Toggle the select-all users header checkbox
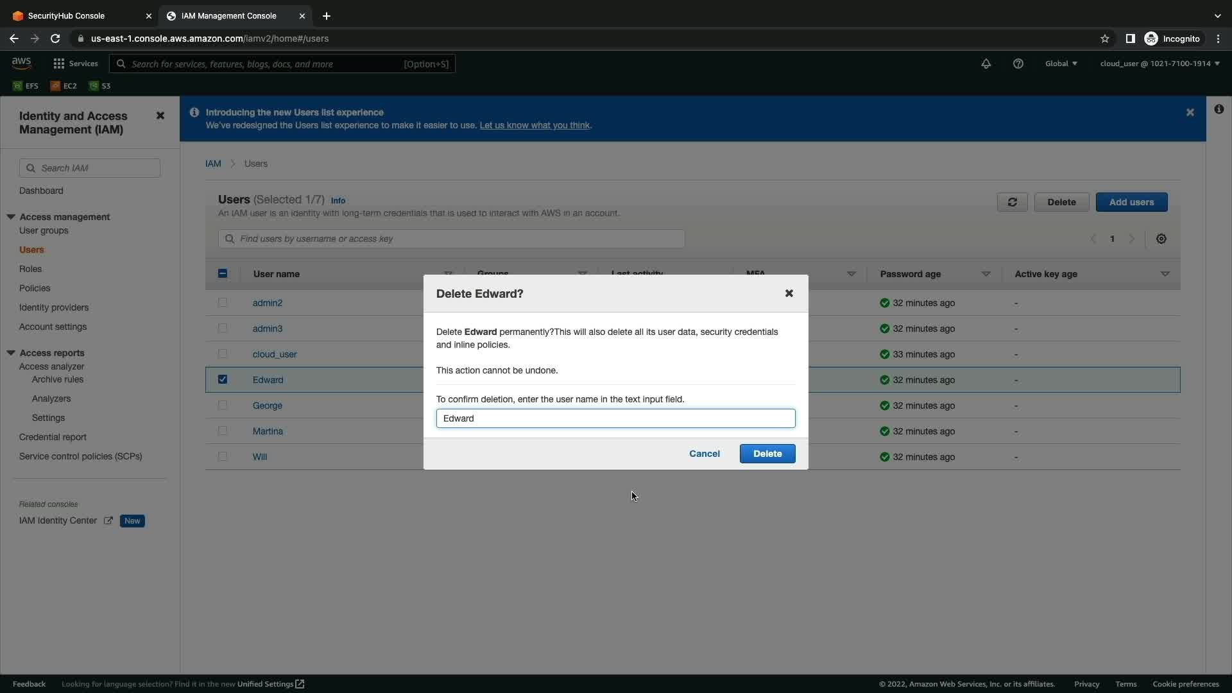This screenshot has width=1232, height=693. coord(223,273)
